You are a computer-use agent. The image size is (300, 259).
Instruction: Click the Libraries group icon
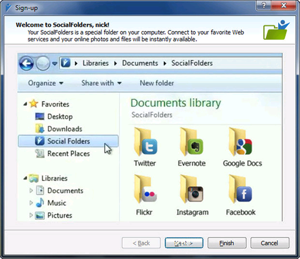click(34, 178)
